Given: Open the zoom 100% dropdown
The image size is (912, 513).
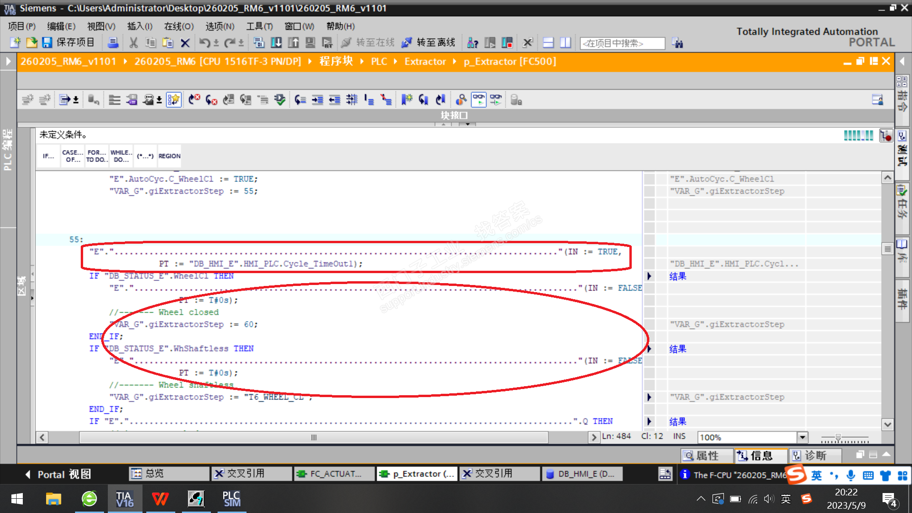Looking at the screenshot, I should [802, 437].
